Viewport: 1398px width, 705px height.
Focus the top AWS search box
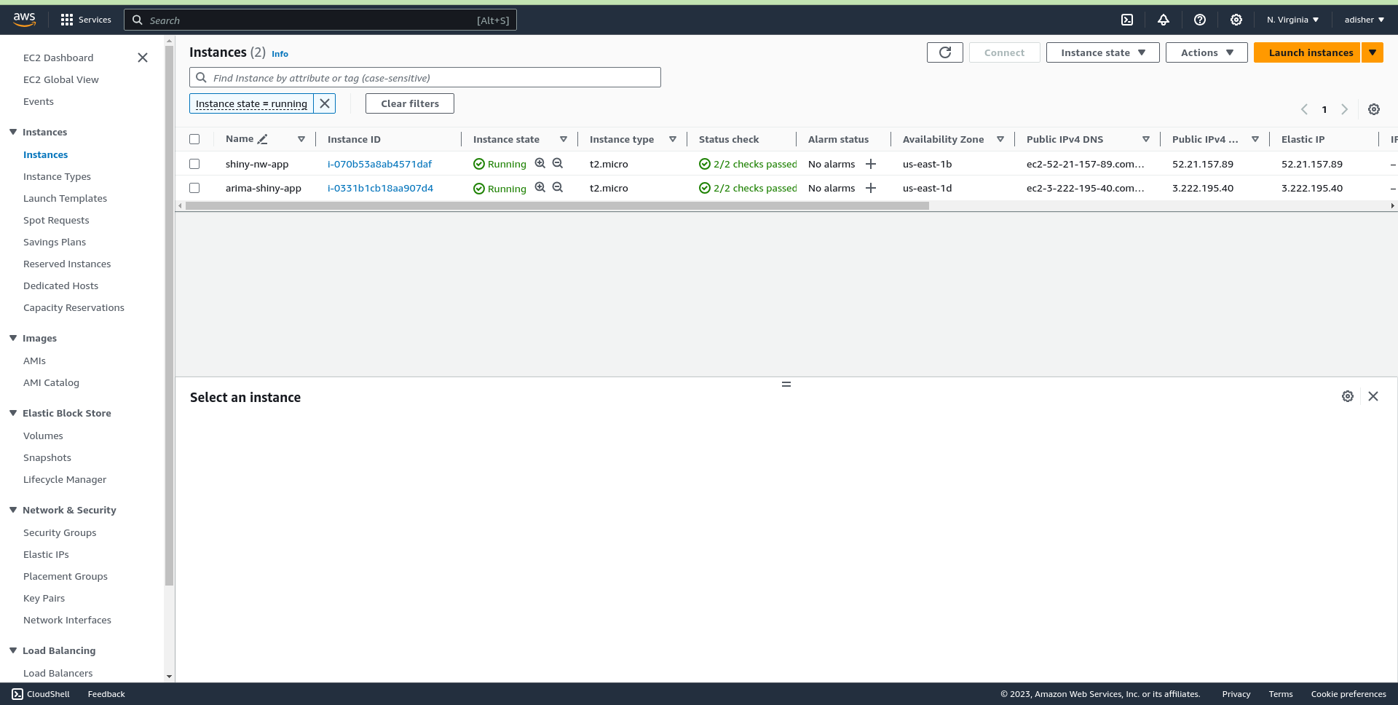pos(320,20)
